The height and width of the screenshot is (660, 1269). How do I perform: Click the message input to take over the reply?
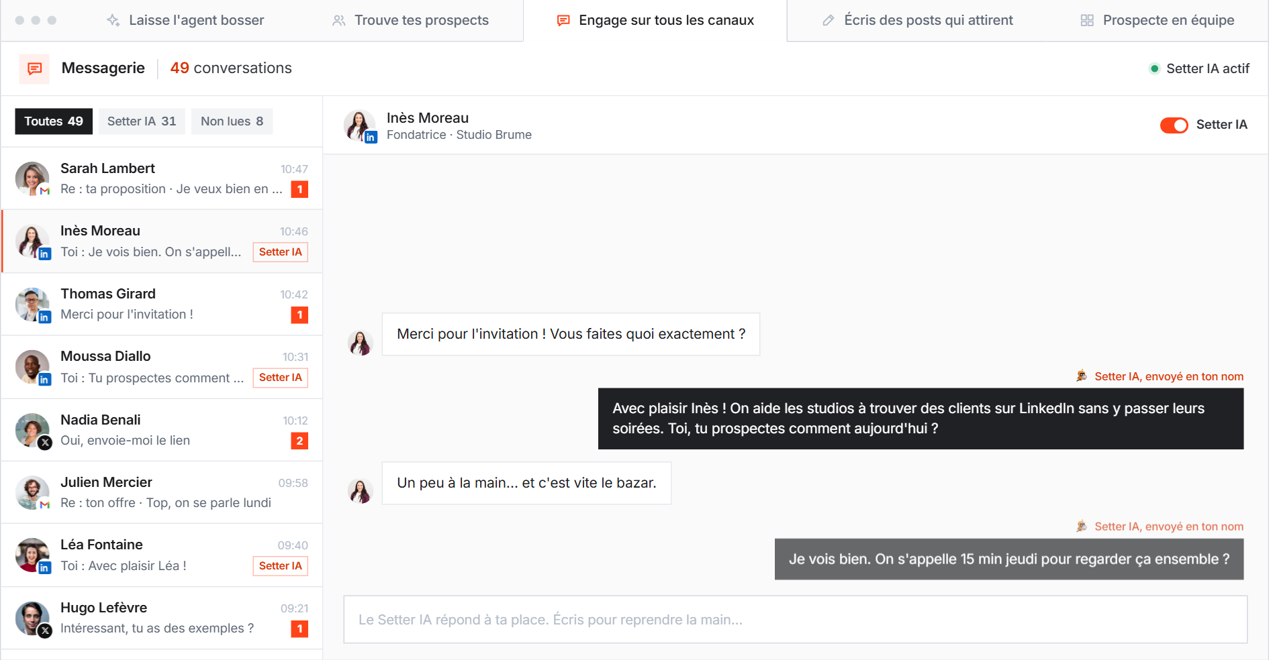coord(796,620)
